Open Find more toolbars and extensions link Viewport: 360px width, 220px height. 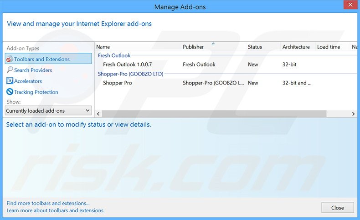[x=48, y=203]
